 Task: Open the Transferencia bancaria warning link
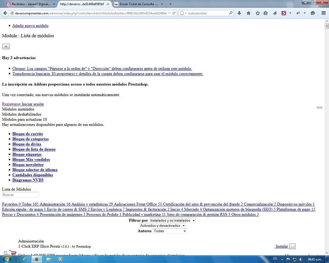[x=108, y=74]
